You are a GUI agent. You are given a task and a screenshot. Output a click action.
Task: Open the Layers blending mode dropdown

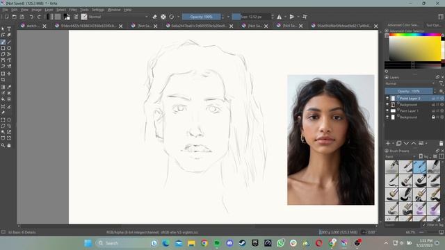pos(410,83)
